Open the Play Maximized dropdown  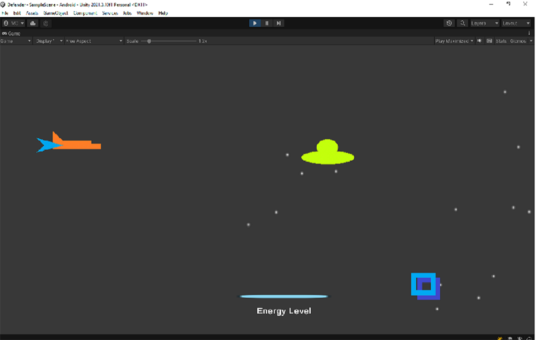pos(454,41)
